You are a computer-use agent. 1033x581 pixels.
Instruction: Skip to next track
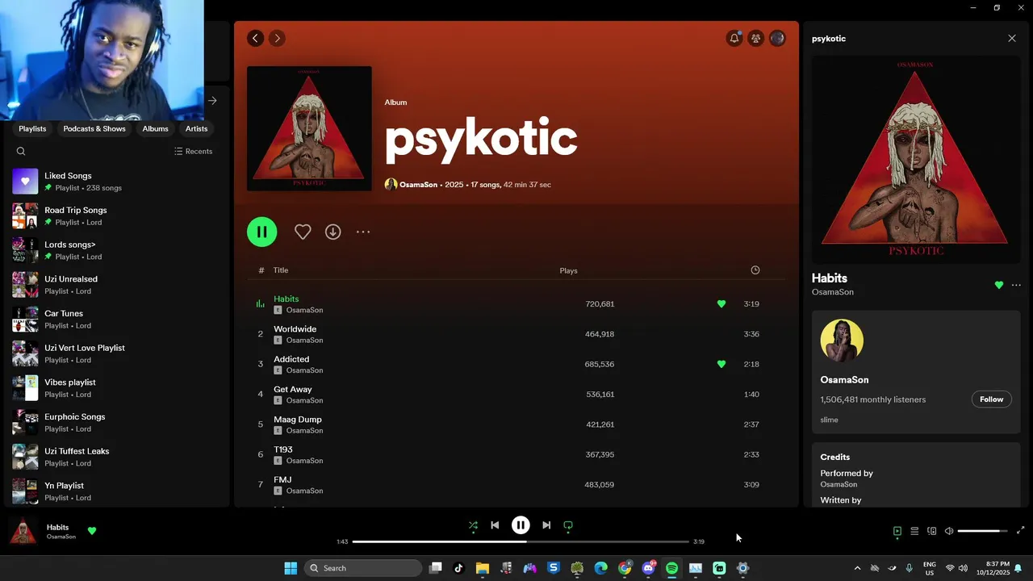546,525
